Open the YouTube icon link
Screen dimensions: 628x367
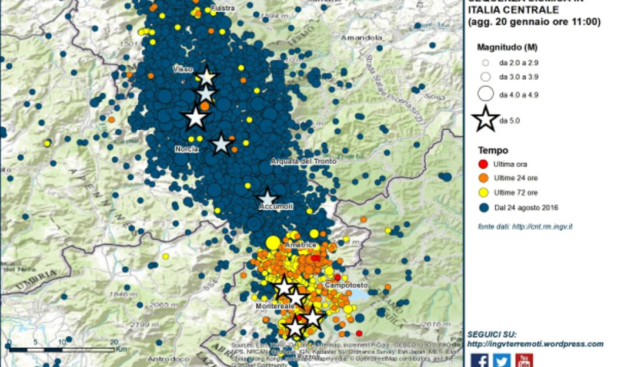click(x=524, y=361)
